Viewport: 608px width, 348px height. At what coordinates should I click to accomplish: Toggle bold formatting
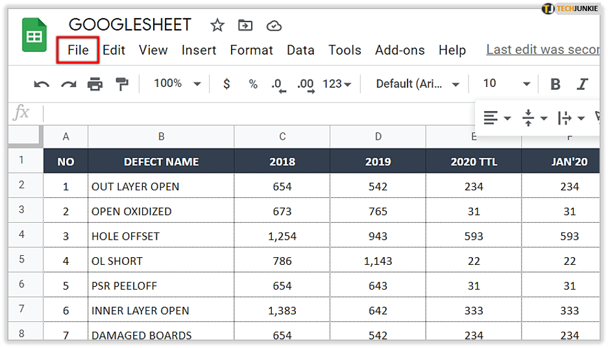(555, 84)
